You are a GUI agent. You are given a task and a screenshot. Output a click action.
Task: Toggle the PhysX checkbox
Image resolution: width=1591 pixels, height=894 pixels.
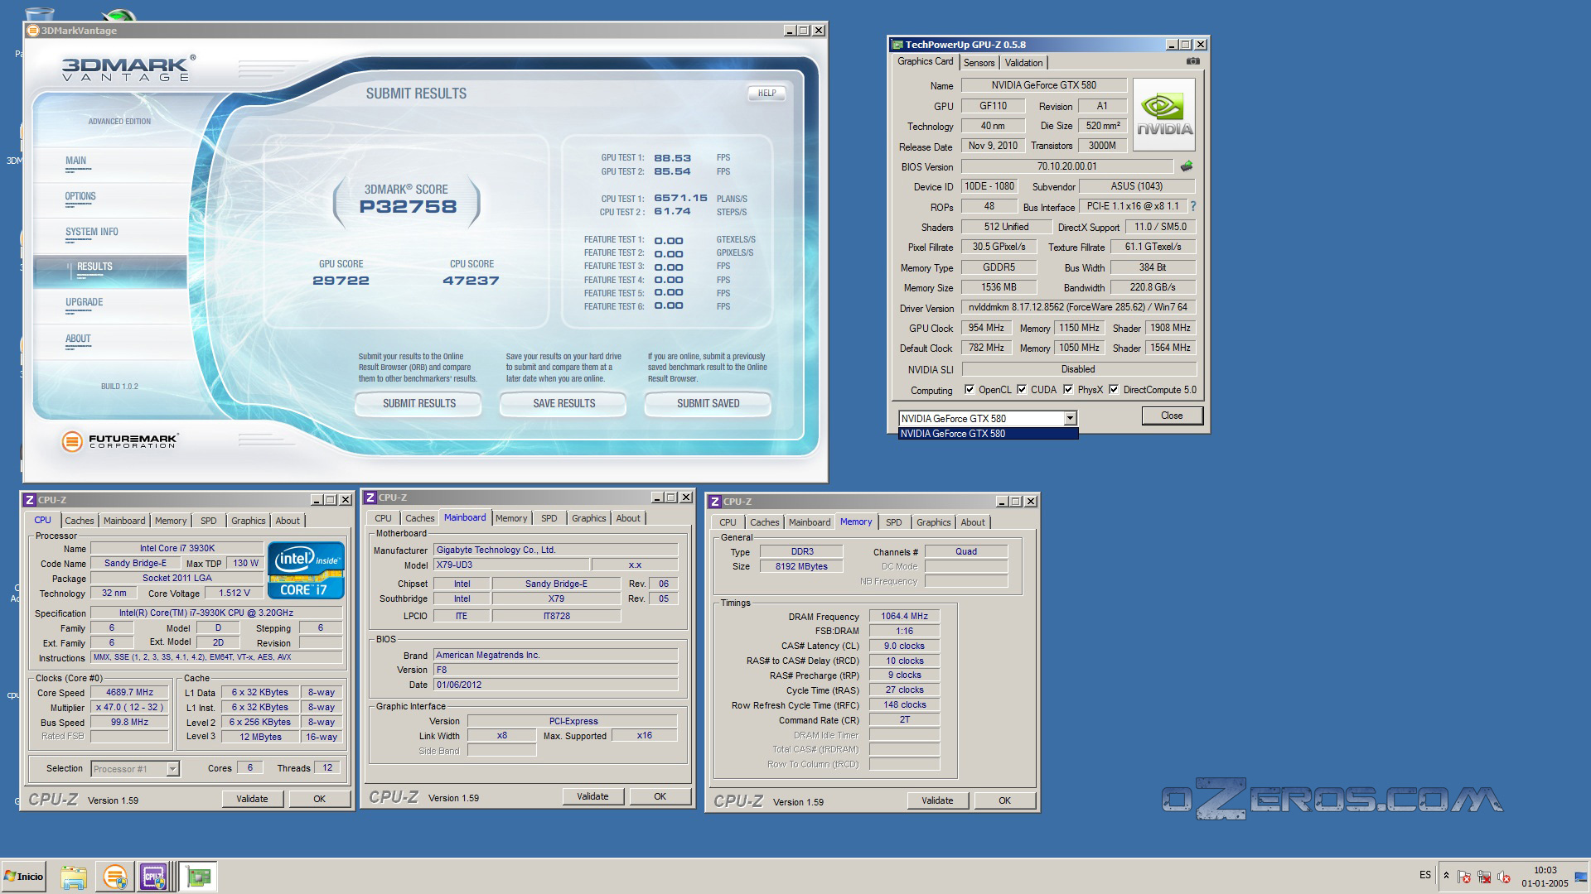pos(1068,390)
